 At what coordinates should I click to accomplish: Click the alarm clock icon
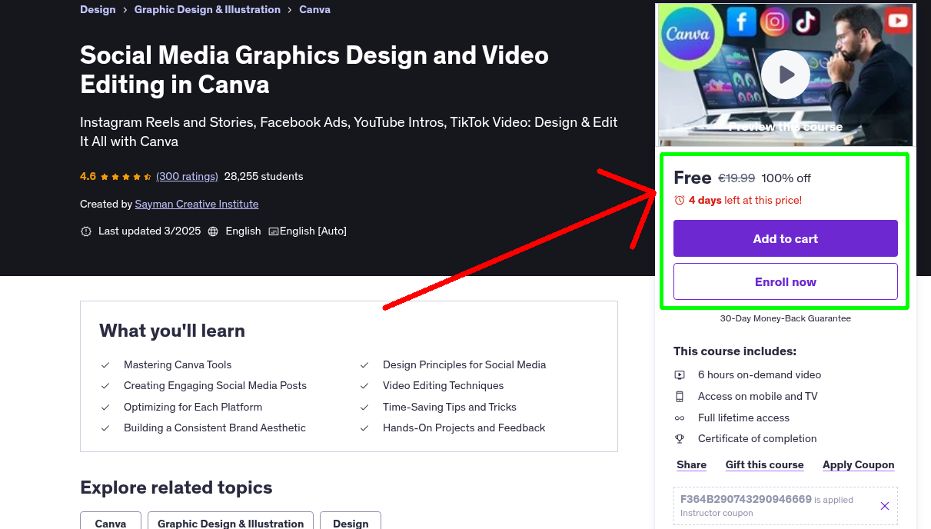click(679, 200)
